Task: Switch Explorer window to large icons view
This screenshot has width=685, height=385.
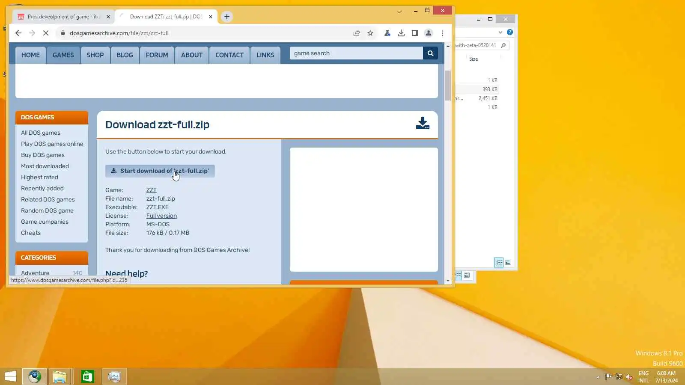Action: click(x=508, y=263)
